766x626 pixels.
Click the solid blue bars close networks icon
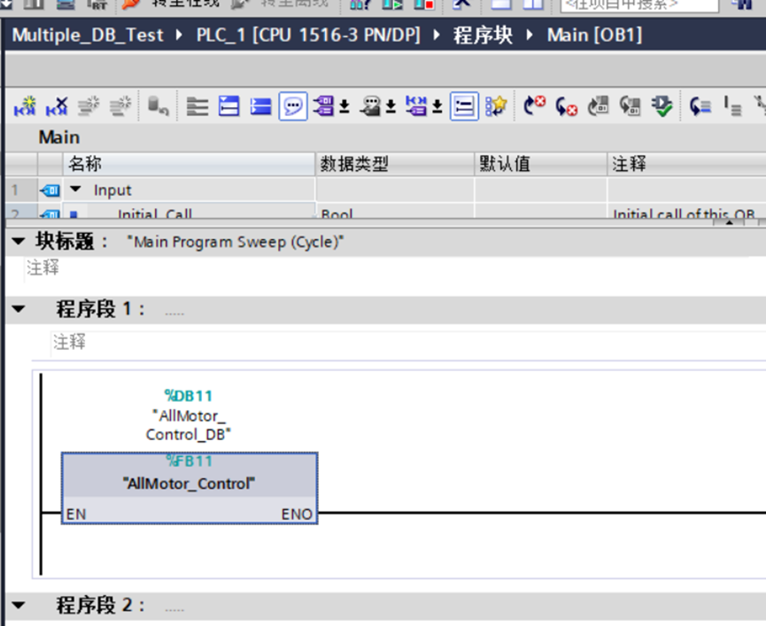261,106
